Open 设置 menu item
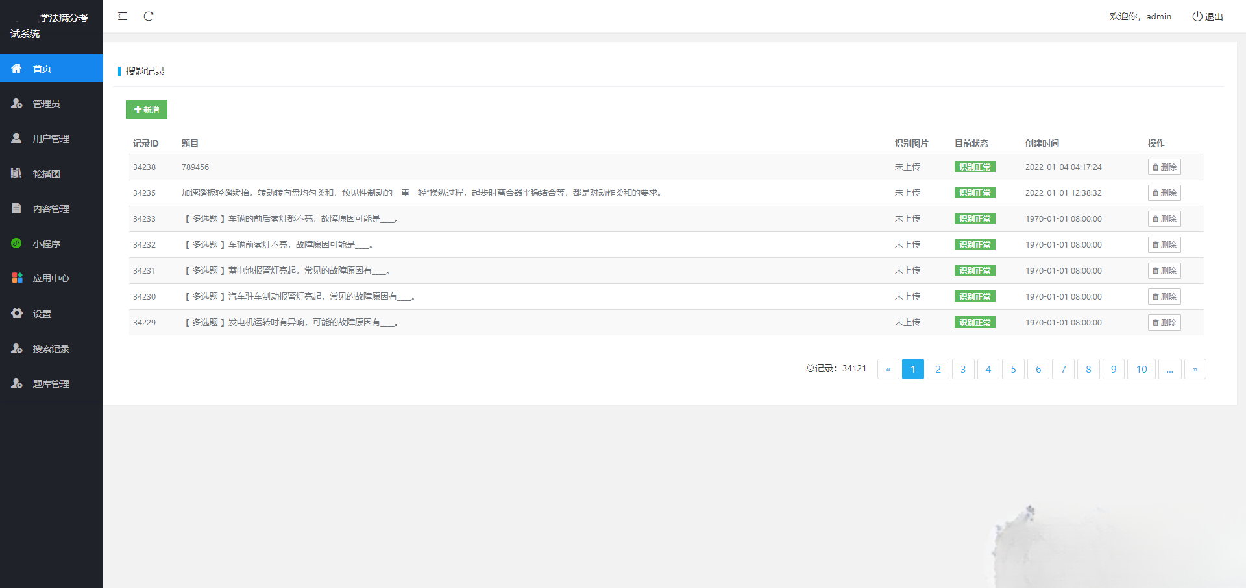This screenshot has width=1246, height=588. tap(51, 313)
